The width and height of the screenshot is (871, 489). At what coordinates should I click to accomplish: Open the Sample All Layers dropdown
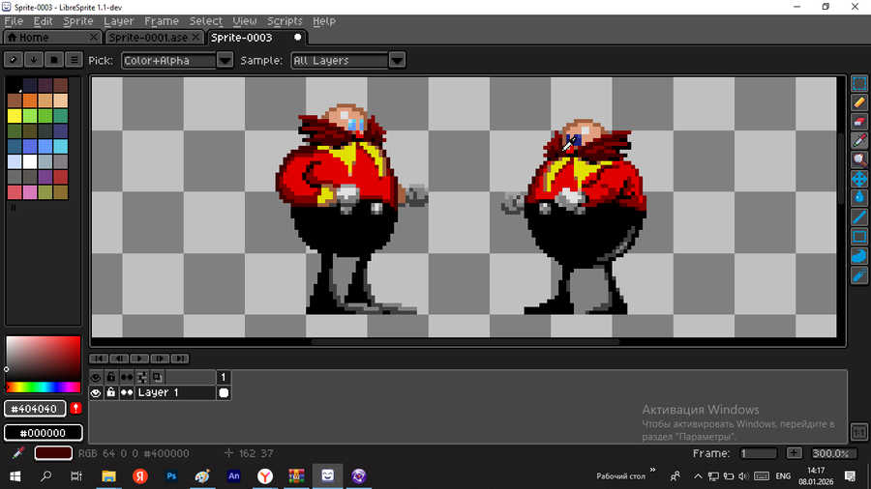pos(348,60)
